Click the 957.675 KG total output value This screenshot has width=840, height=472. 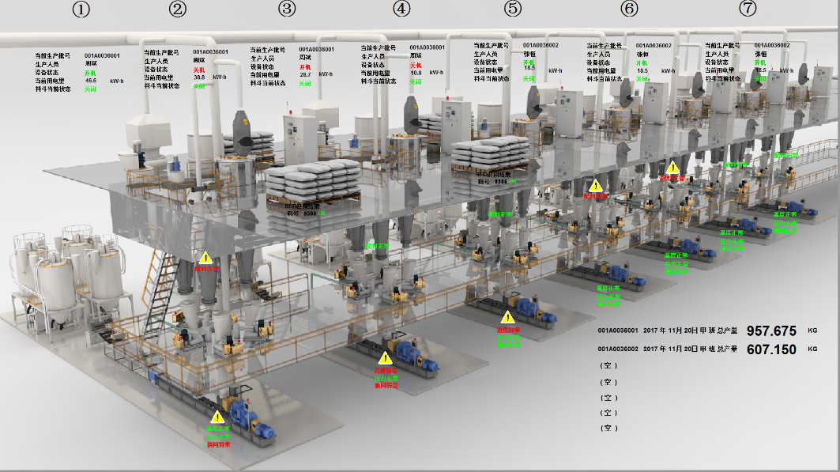coord(770,331)
